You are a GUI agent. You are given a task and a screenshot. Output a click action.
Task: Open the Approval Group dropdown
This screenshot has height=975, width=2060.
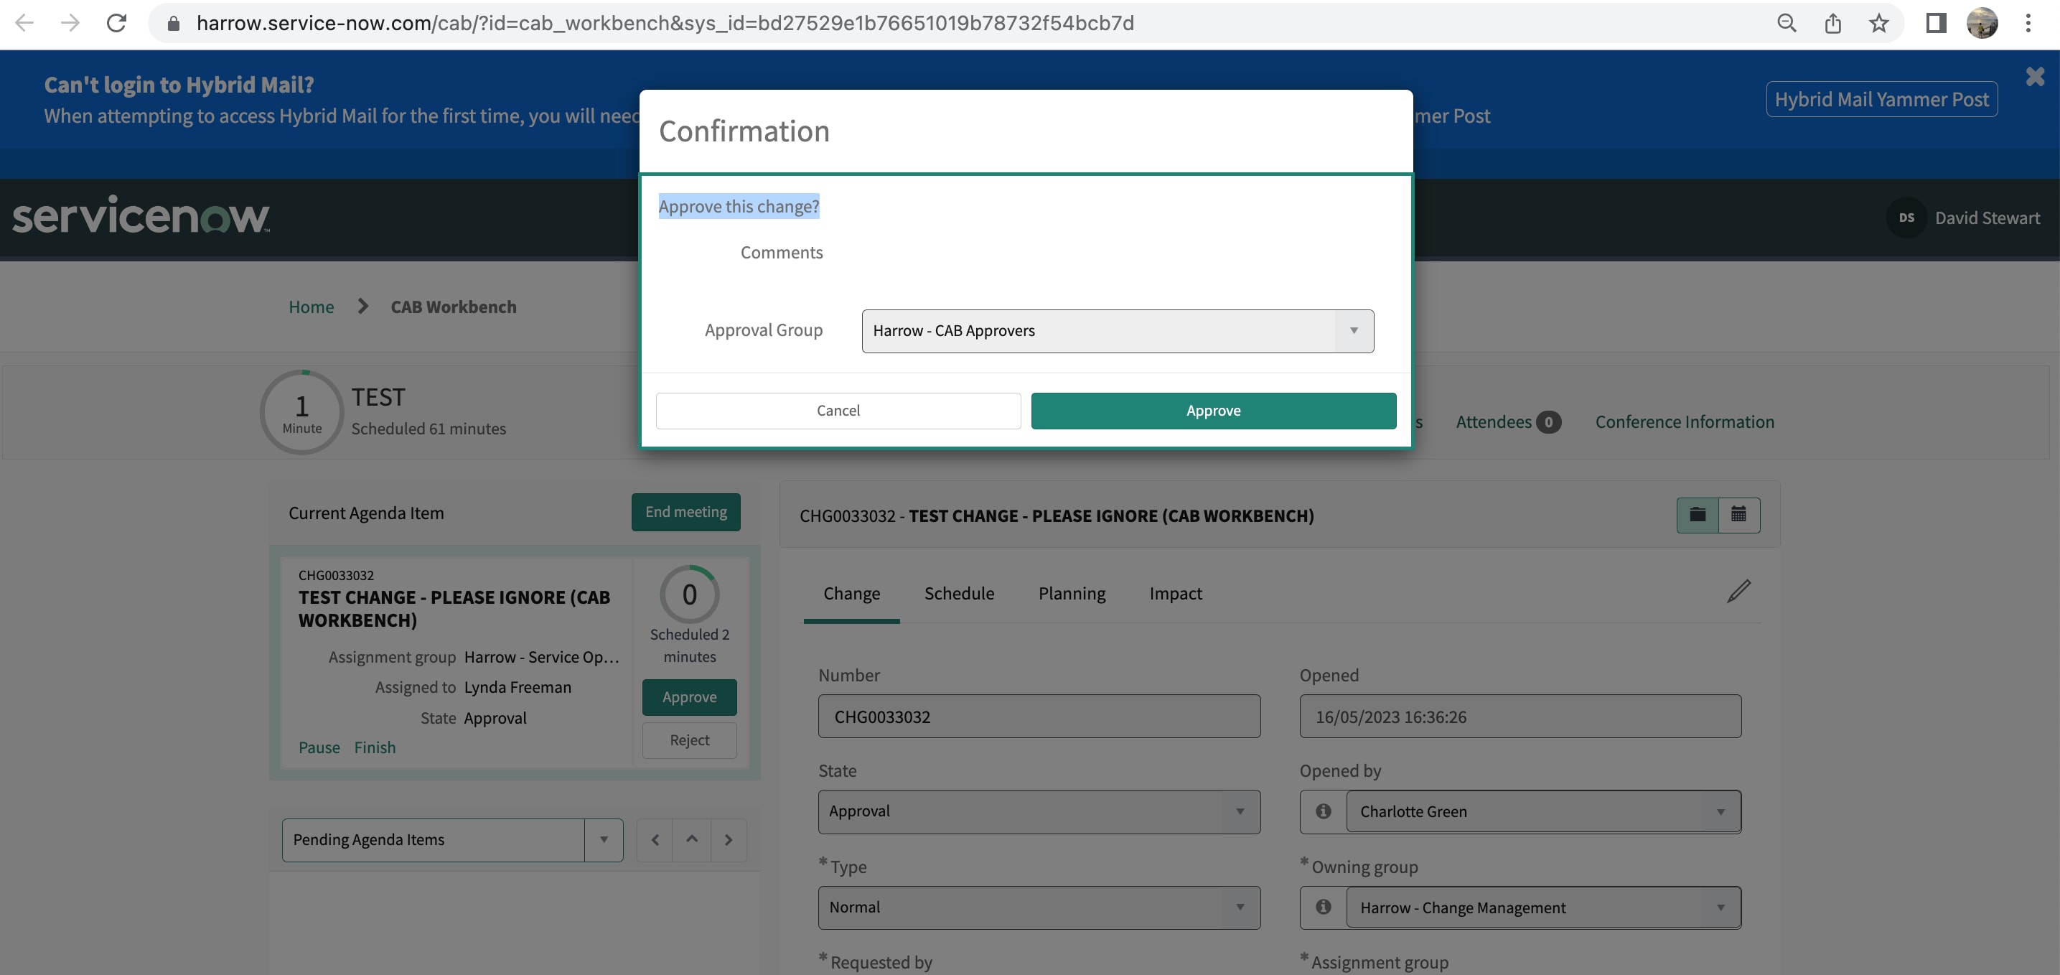click(x=1352, y=330)
